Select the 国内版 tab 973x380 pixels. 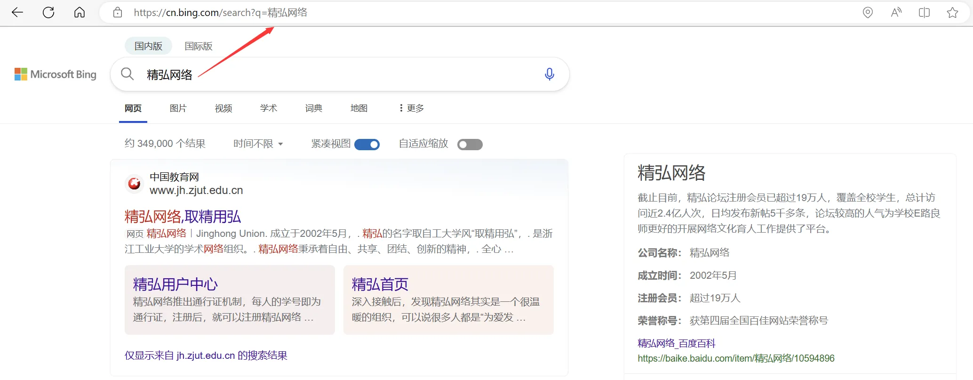point(148,46)
